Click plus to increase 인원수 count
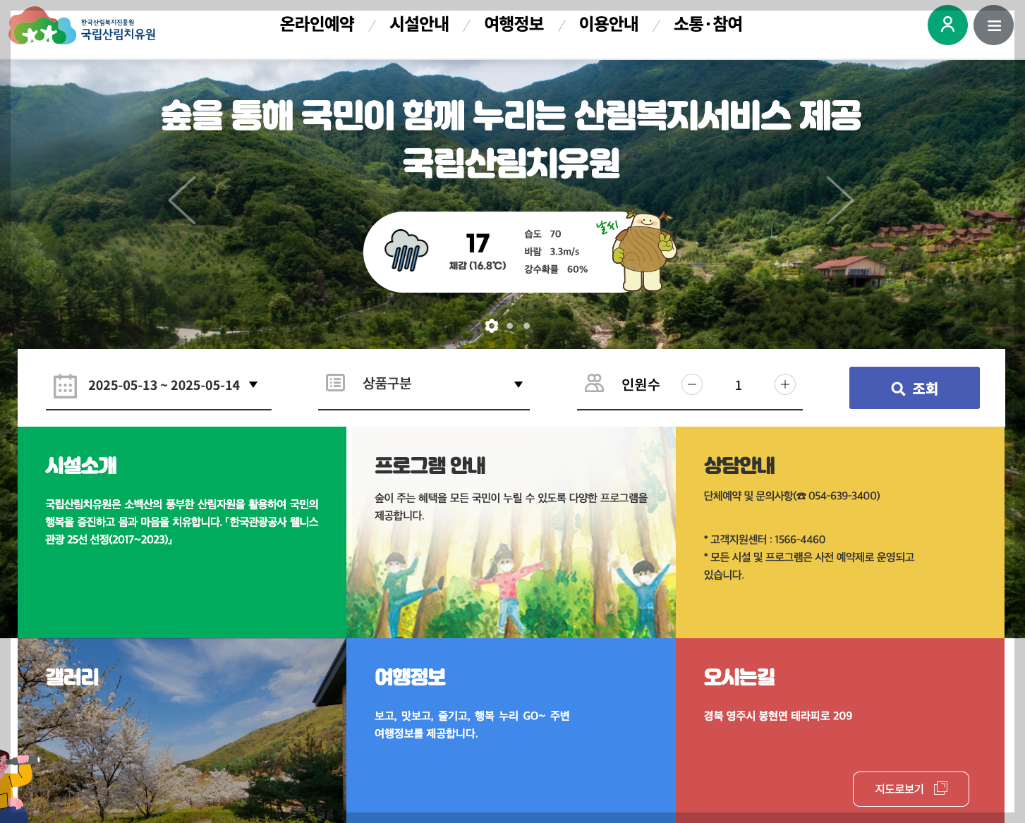The image size is (1025, 823). (x=785, y=384)
